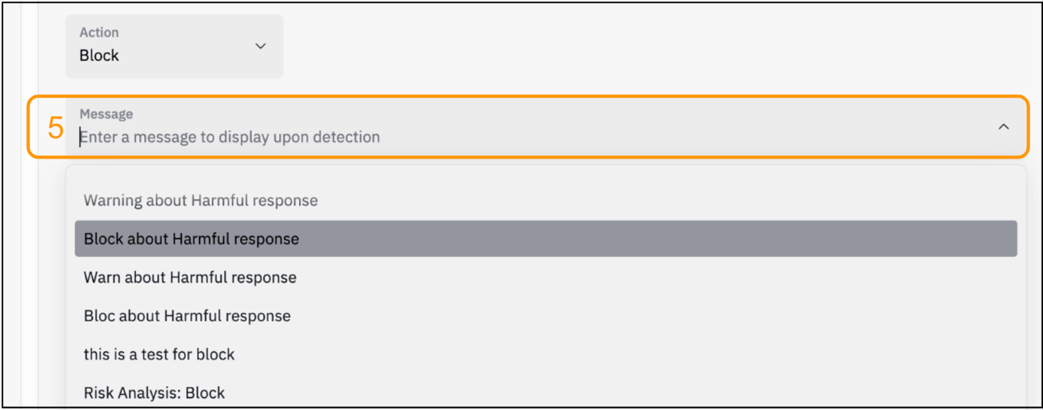Choose the "Risk Analysis: Block" message

tap(154, 393)
